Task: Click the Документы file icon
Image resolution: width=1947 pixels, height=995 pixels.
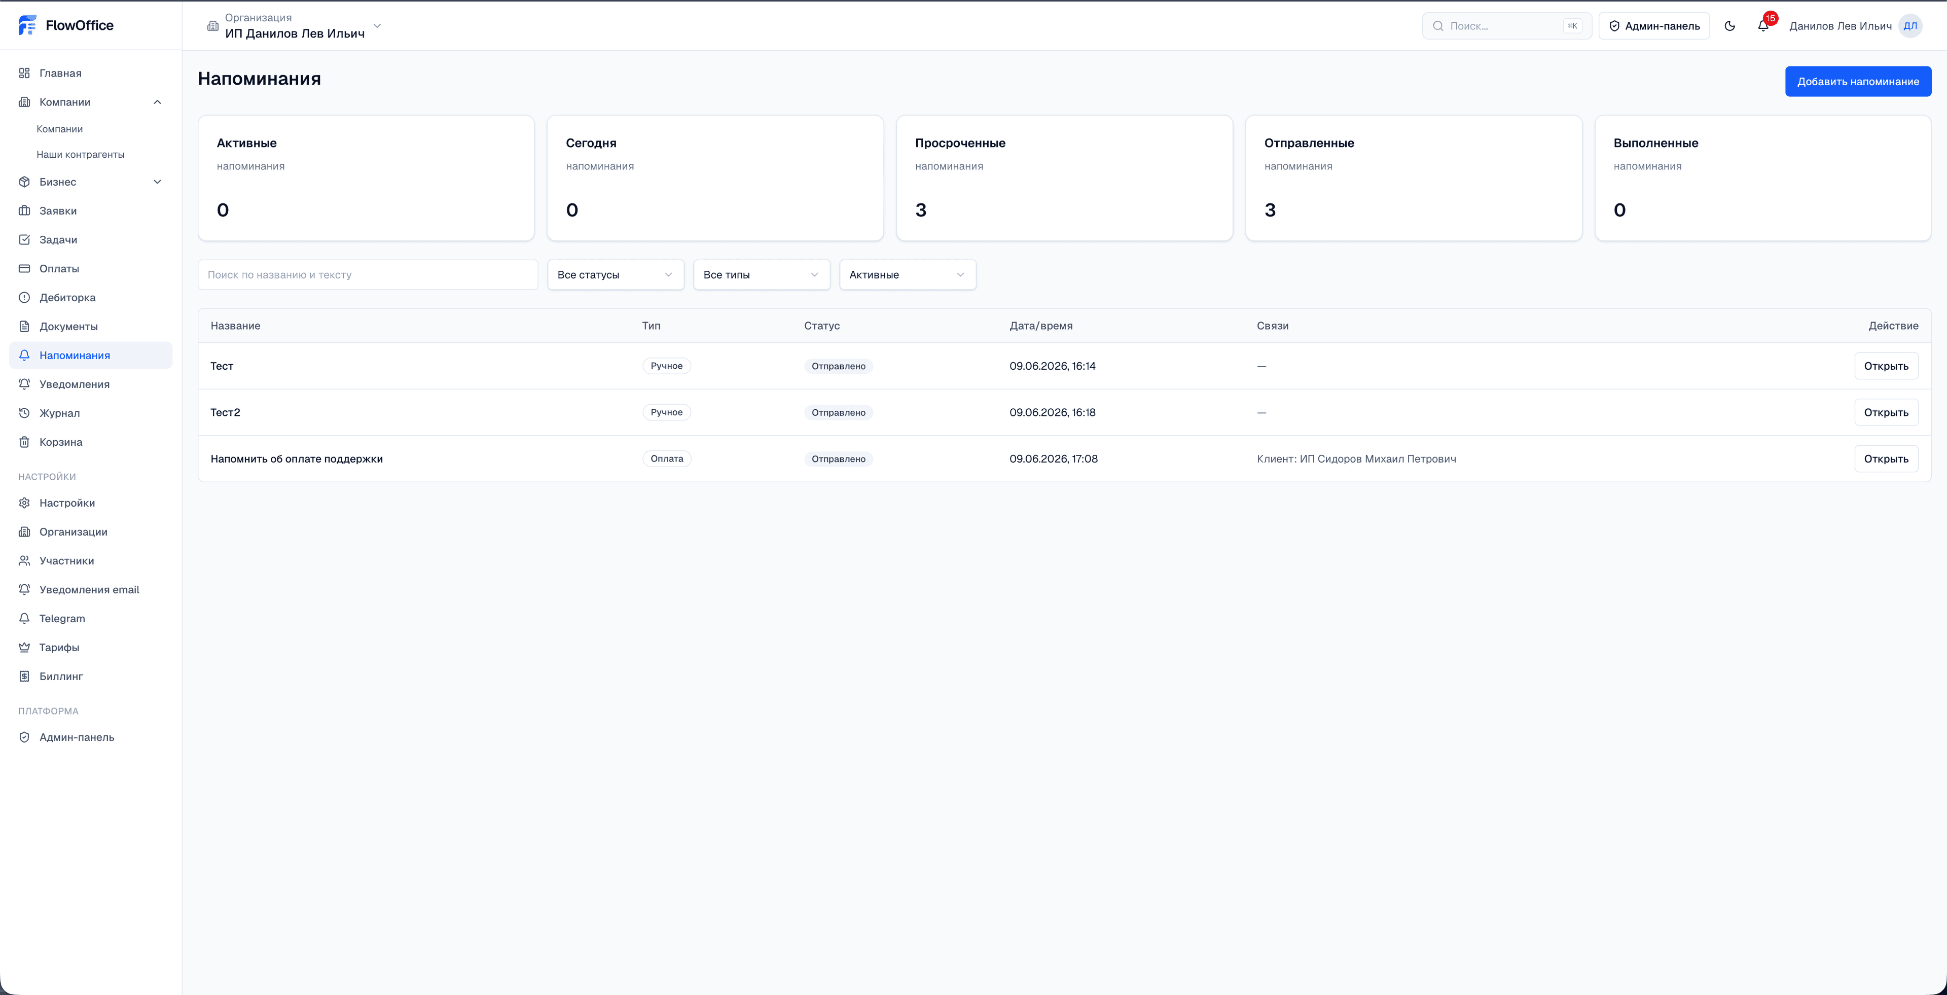Action: point(24,327)
